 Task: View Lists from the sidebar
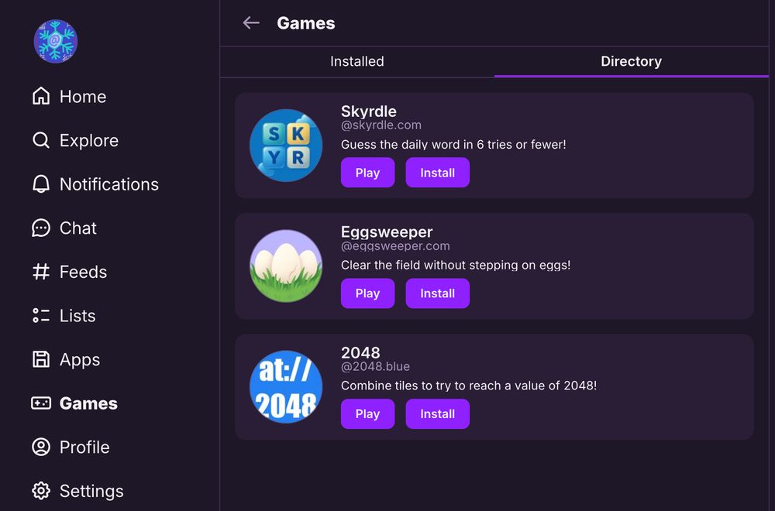[x=77, y=316]
